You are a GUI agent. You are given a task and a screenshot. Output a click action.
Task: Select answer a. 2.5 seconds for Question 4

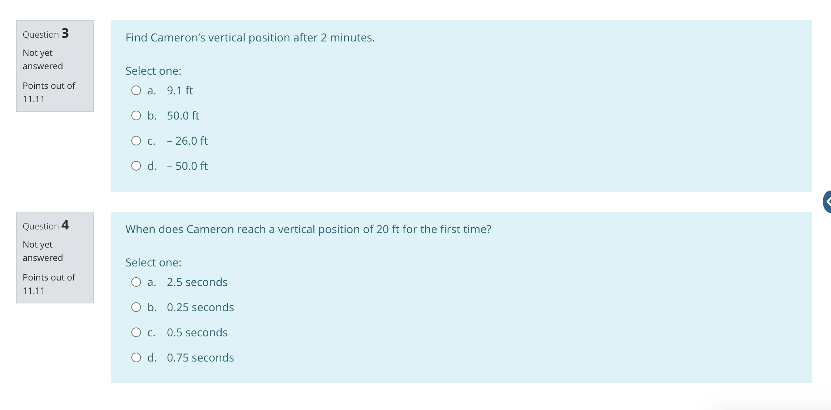click(137, 282)
